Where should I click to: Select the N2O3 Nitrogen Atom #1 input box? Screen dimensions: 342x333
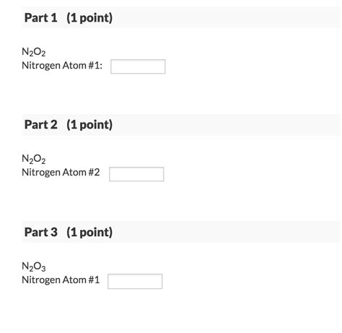pyautogui.click(x=135, y=281)
